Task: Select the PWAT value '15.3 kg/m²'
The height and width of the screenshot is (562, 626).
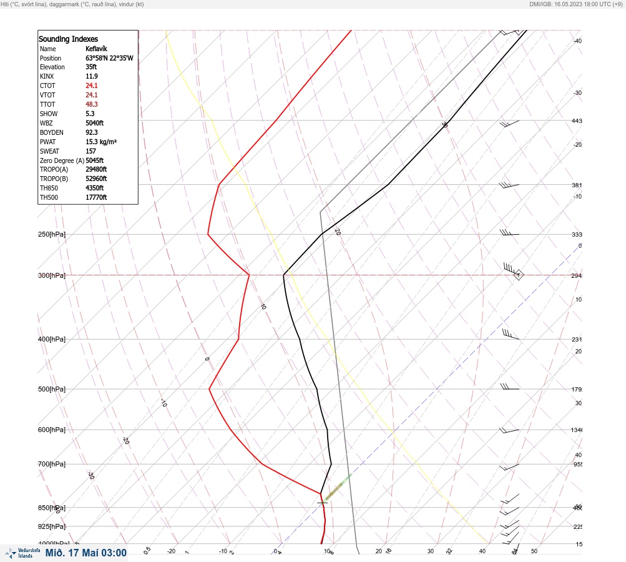Action: (101, 142)
